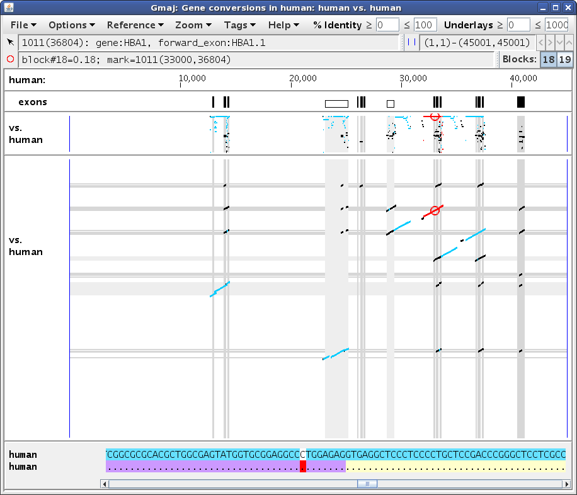Open the Tags dropdown menu
This screenshot has width=577, height=495.
pyautogui.click(x=239, y=25)
